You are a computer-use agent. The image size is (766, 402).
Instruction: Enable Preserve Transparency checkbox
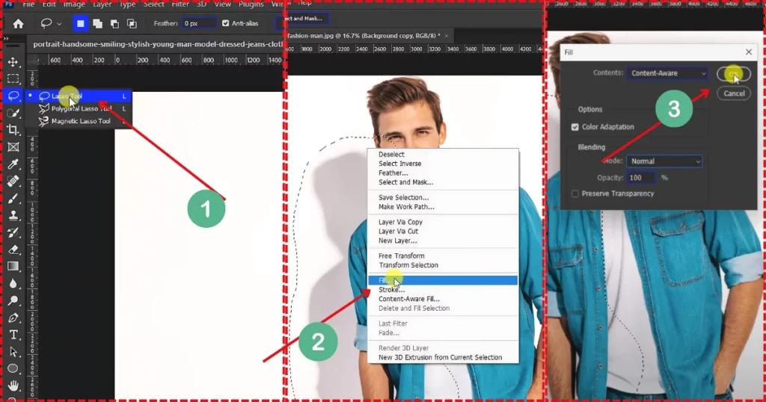click(575, 194)
